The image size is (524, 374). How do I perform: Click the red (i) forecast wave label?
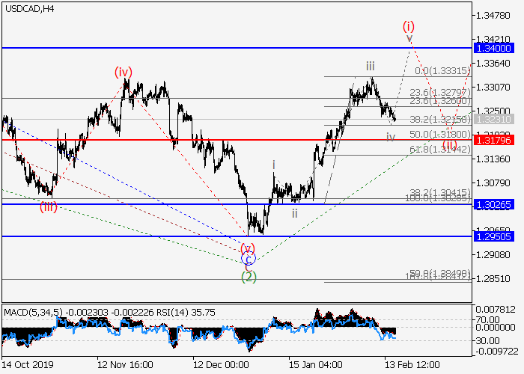[409, 25]
